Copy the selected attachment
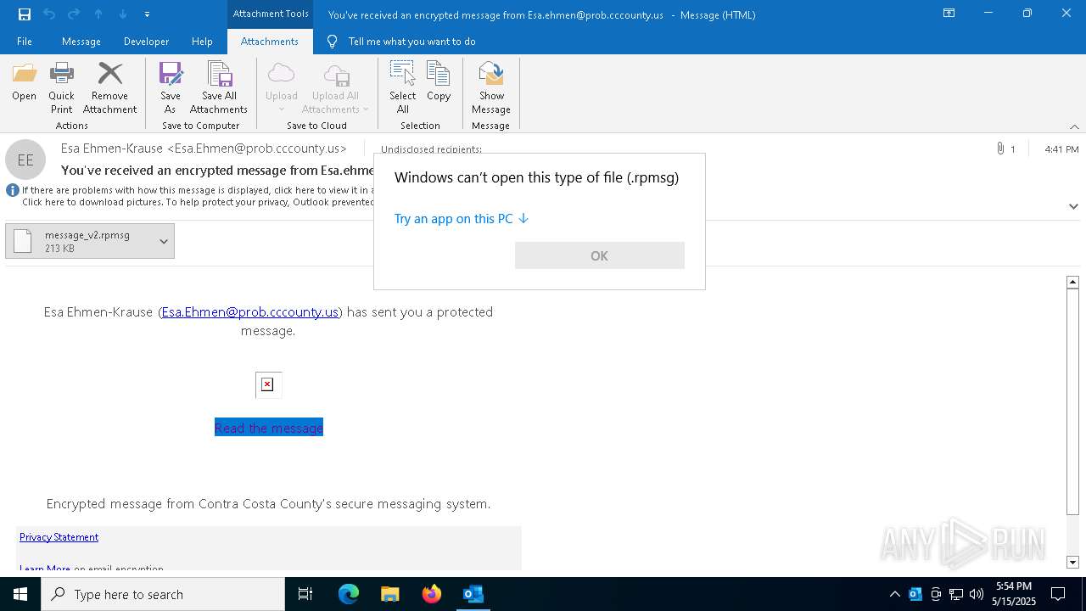Viewport: 1086px width, 611px height. (x=439, y=82)
